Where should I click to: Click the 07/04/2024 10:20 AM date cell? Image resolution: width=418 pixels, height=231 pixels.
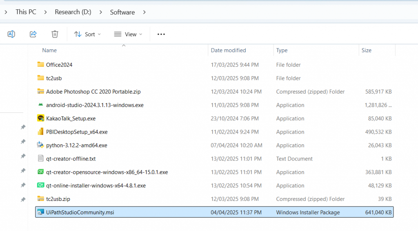pyautogui.click(x=236, y=145)
